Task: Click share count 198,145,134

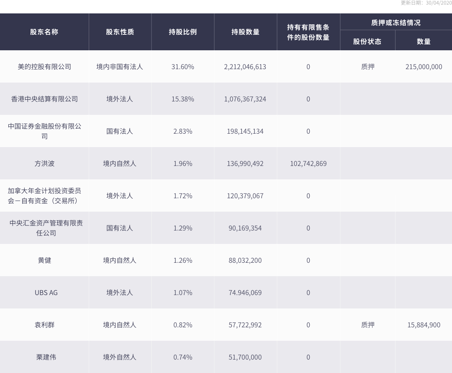Action: click(x=245, y=131)
